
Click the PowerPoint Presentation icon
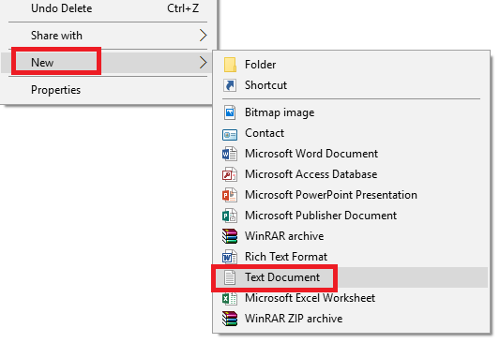[230, 195]
